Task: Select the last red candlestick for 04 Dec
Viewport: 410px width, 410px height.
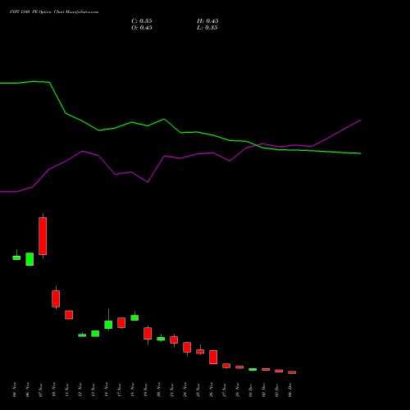Action: point(292,372)
